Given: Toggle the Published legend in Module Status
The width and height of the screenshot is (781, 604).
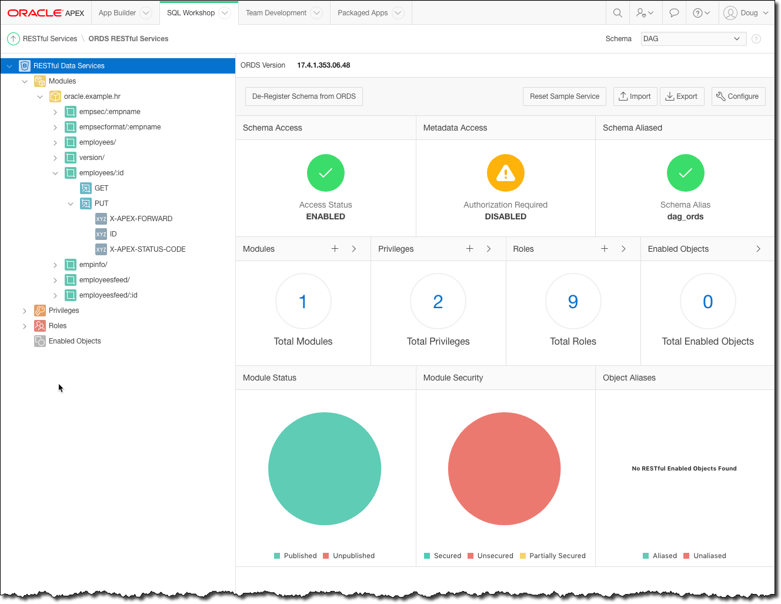Looking at the screenshot, I should pos(295,556).
